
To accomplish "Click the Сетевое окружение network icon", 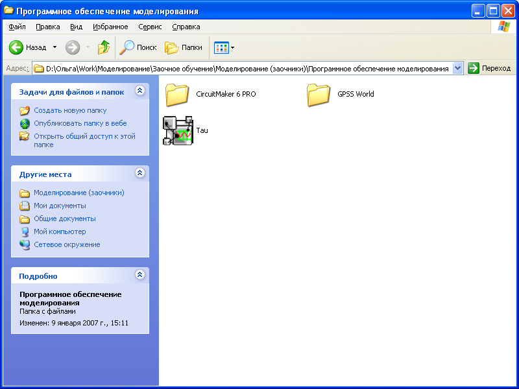I will tap(25, 245).
